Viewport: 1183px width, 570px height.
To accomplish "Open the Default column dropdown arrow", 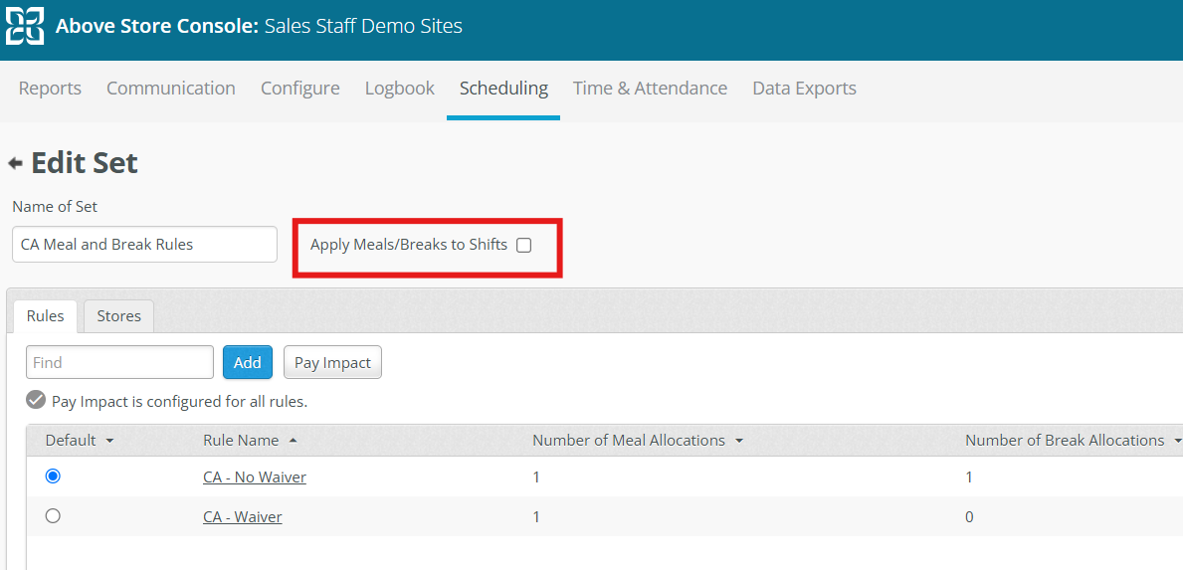I will 110,441.
